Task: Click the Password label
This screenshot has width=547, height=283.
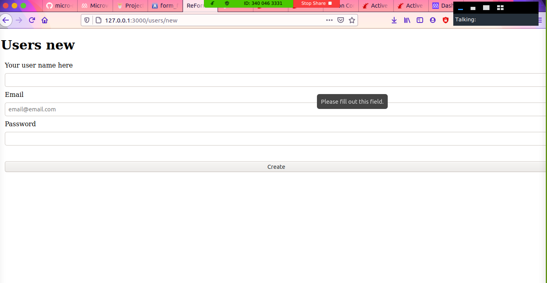Action: point(20,124)
